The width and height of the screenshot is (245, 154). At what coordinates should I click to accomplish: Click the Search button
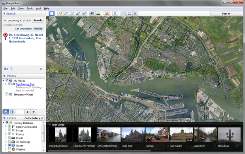point(38,20)
